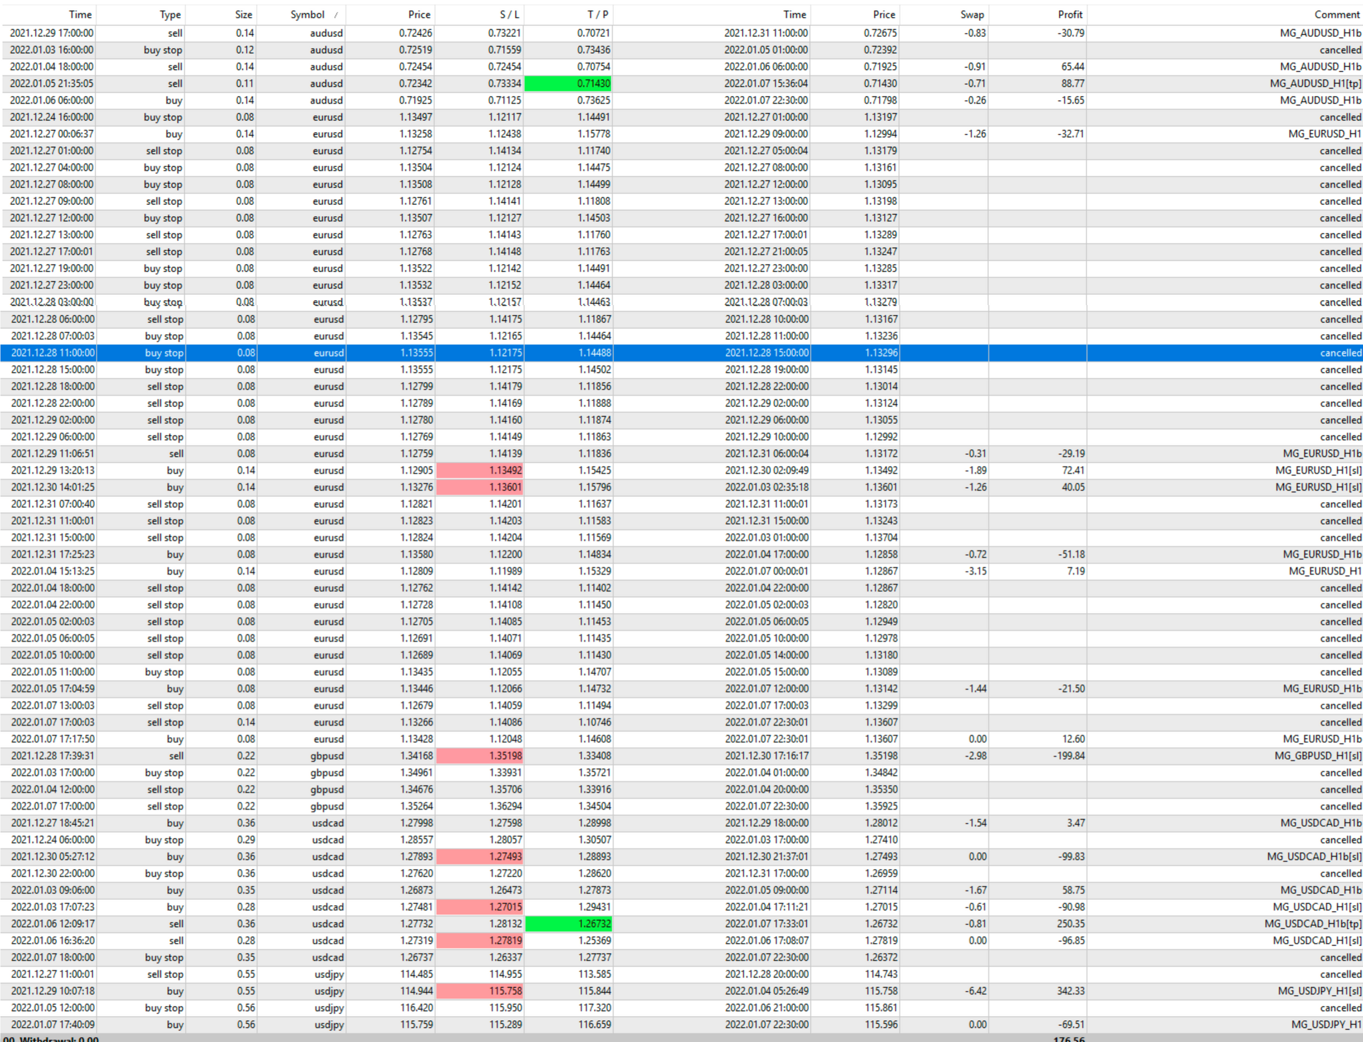1363x1042 pixels.
Task: Select the usdjpy buy row with 342.33 profit
Action: click(x=53, y=991)
